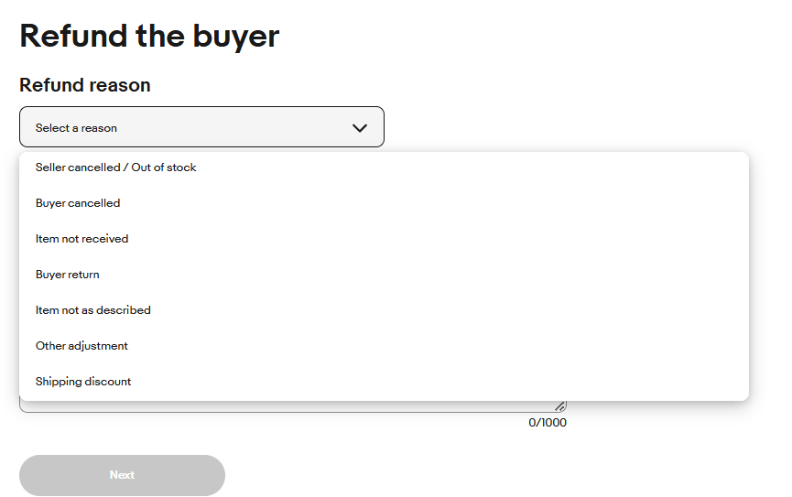Choose the reason for an undelivered item

(82, 239)
